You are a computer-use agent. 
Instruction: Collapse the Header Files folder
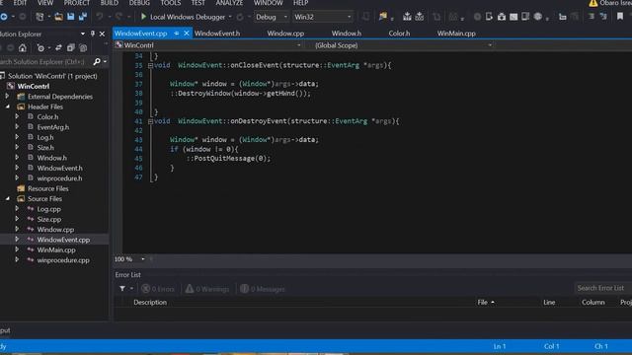(7, 106)
